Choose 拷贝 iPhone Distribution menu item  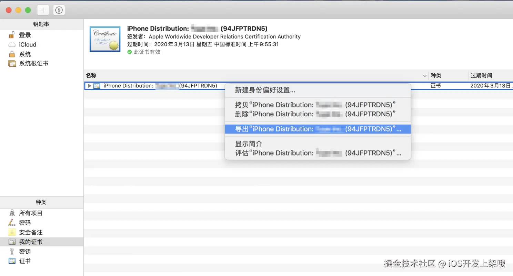pyautogui.click(x=318, y=105)
